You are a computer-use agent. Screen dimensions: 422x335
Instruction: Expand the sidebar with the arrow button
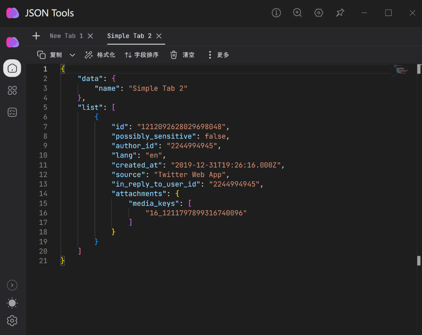12,285
